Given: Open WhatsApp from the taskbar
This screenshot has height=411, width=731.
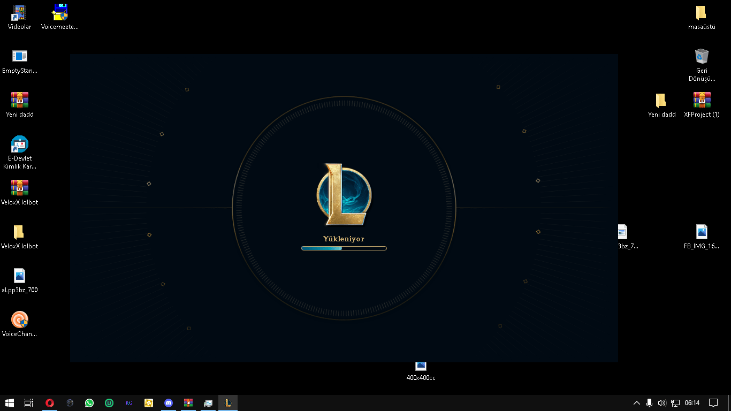Looking at the screenshot, I should point(89,403).
